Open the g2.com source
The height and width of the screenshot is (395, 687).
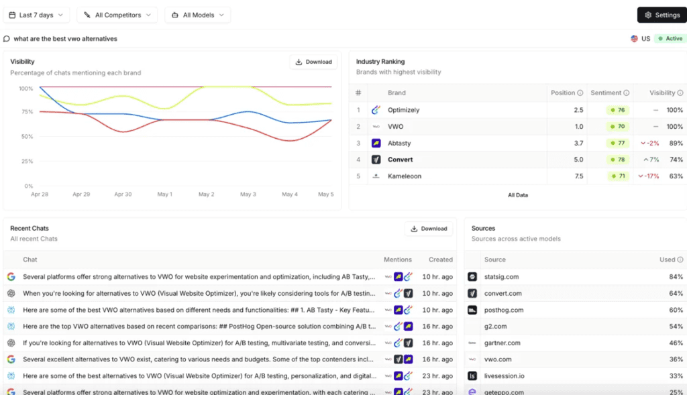pos(495,326)
